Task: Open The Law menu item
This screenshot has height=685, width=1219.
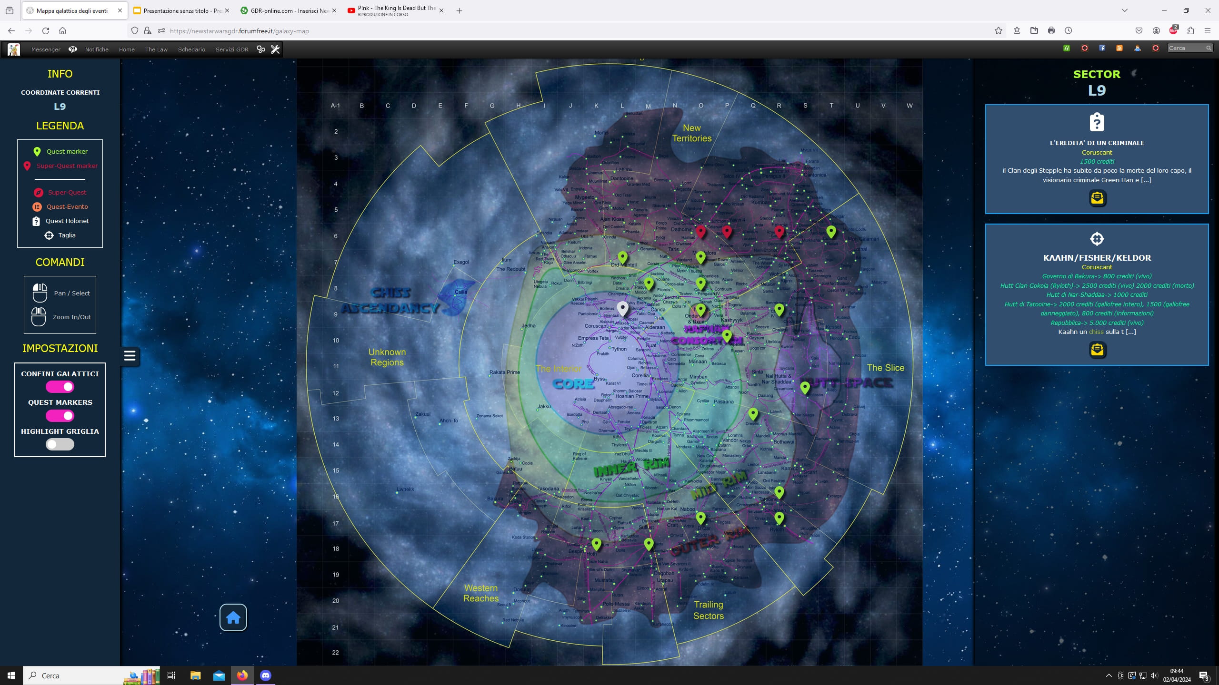Action: (156, 49)
